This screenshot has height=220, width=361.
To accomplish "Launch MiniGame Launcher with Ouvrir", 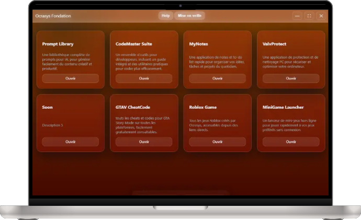I will click(291, 142).
